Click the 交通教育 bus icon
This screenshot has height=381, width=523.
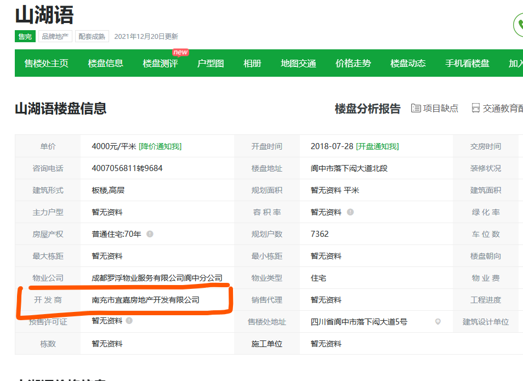(x=476, y=108)
